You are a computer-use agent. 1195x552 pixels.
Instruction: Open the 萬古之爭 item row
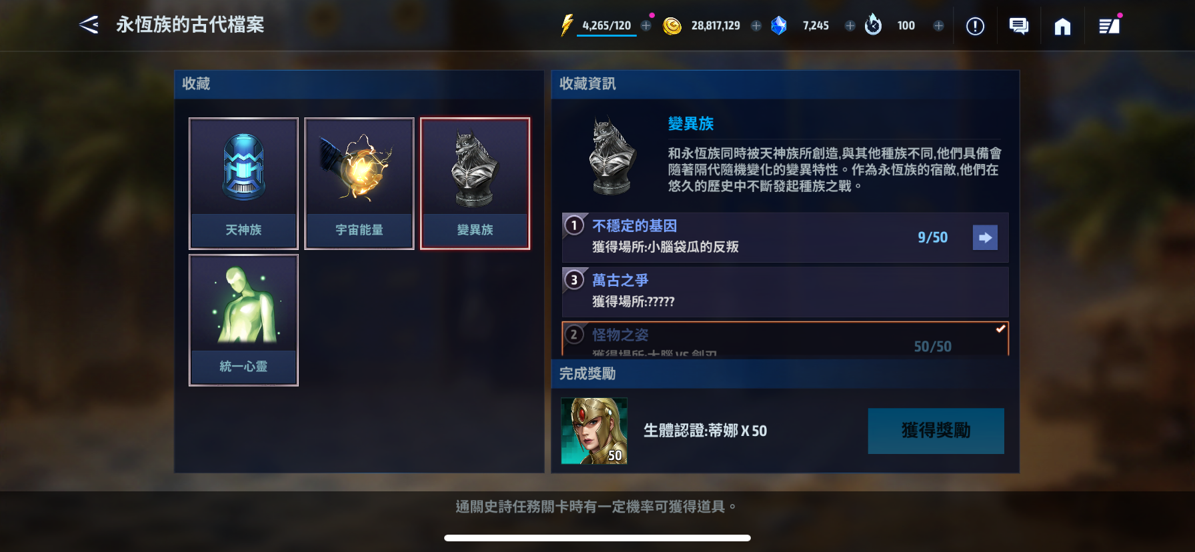(785, 291)
